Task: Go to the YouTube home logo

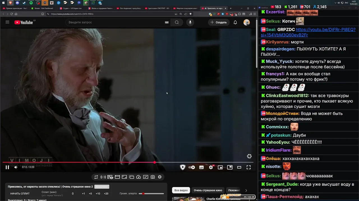Action: [x=23, y=22]
